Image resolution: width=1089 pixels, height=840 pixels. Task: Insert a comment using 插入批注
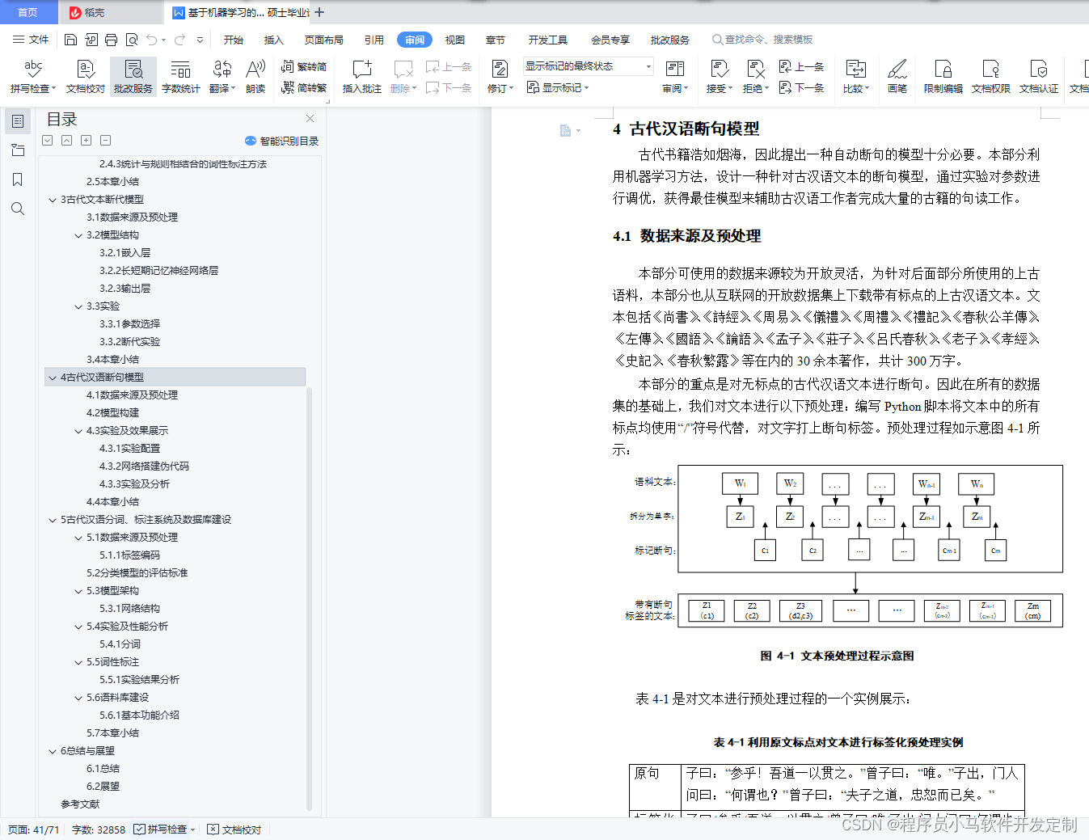click(x=361, y=77)
